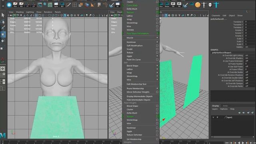
Task: Open Object menu in Channel Box
Action: (232, 16)
